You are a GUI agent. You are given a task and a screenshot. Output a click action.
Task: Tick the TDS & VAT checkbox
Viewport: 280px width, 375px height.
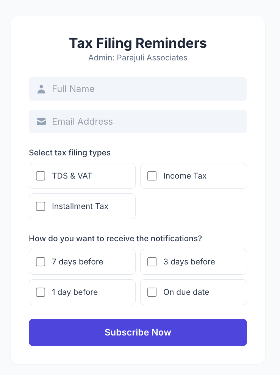(41, 176)
